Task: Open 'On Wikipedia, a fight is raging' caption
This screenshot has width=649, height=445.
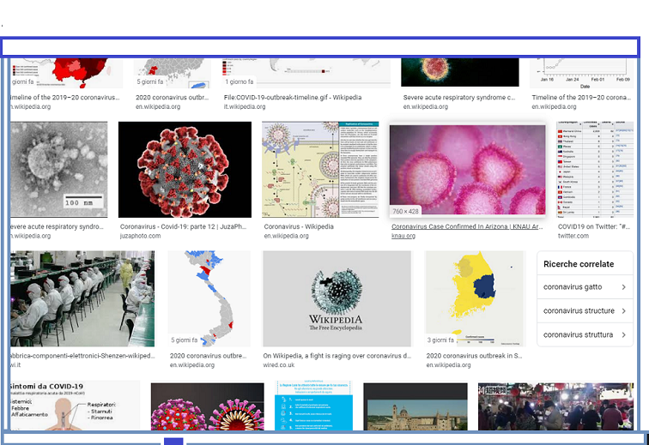Action: tap(337, 356)
